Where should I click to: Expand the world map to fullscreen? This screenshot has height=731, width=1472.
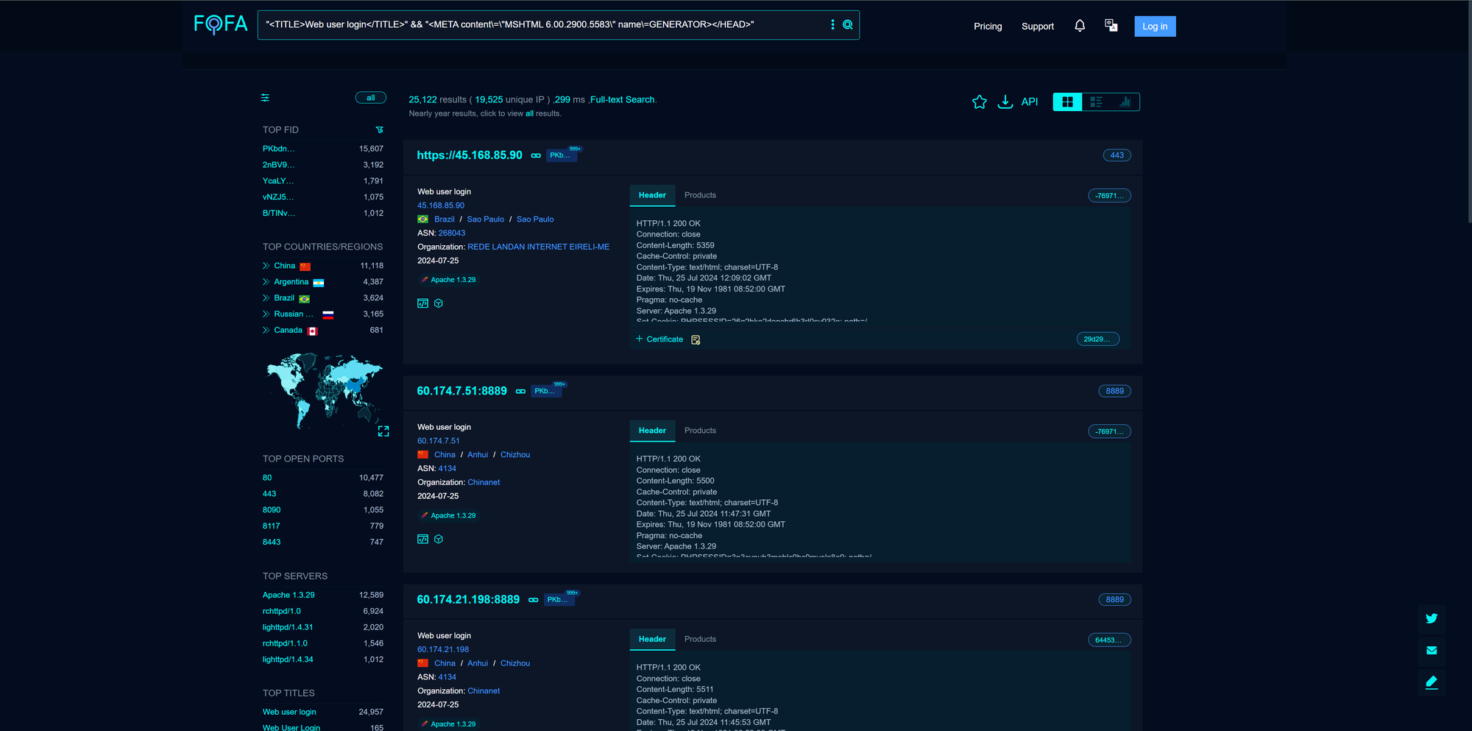click(x=383, y=431)
